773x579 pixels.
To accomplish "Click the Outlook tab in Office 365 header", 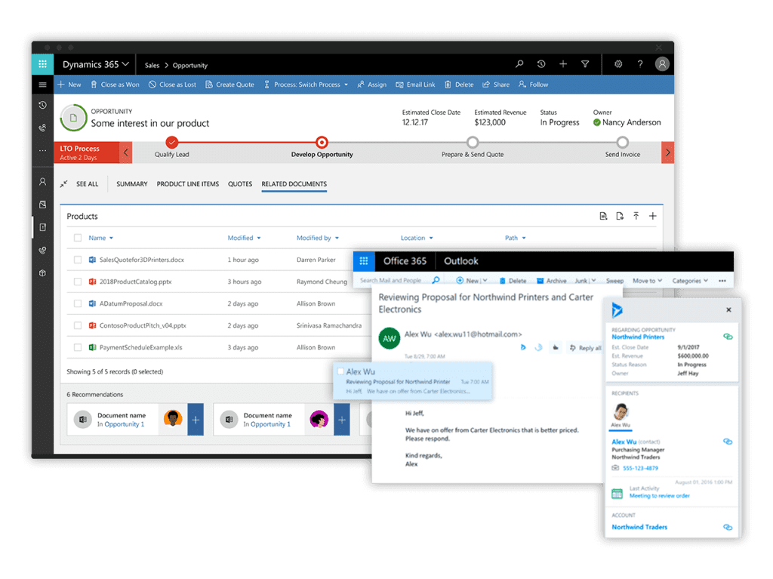I will 461,261.
